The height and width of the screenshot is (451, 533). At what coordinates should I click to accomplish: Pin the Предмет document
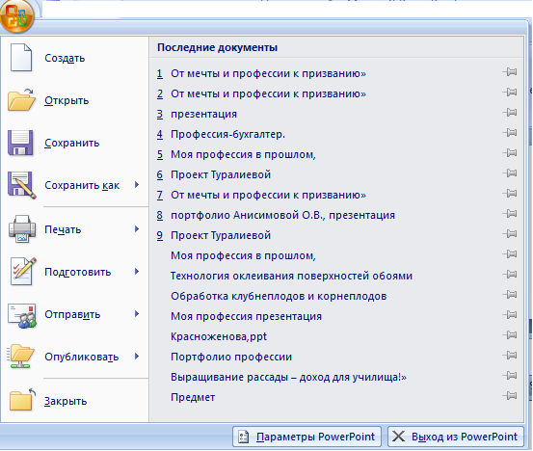(510, 396)
